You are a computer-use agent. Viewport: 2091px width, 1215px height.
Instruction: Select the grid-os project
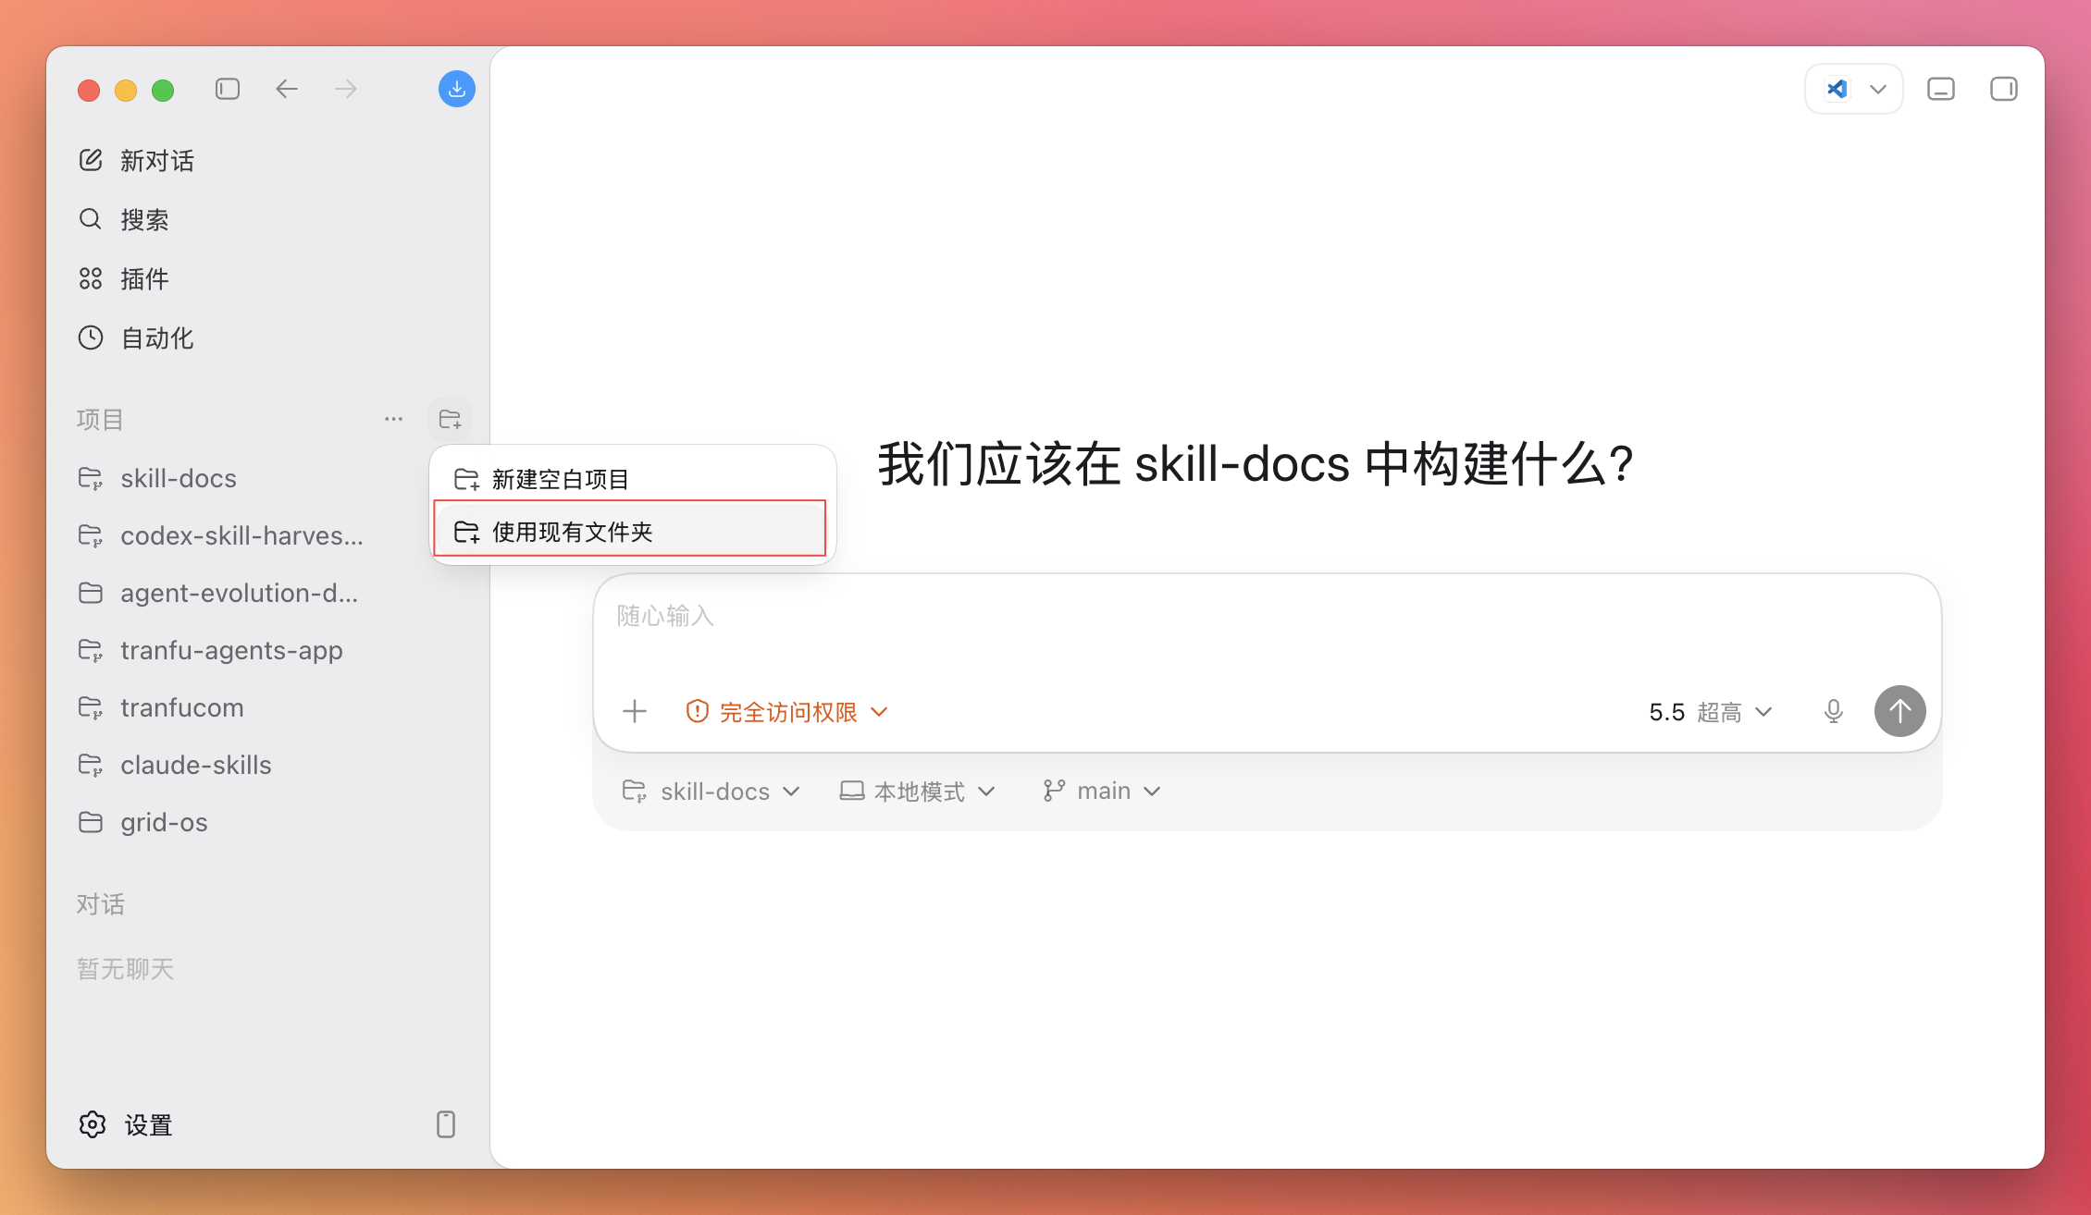143,823
